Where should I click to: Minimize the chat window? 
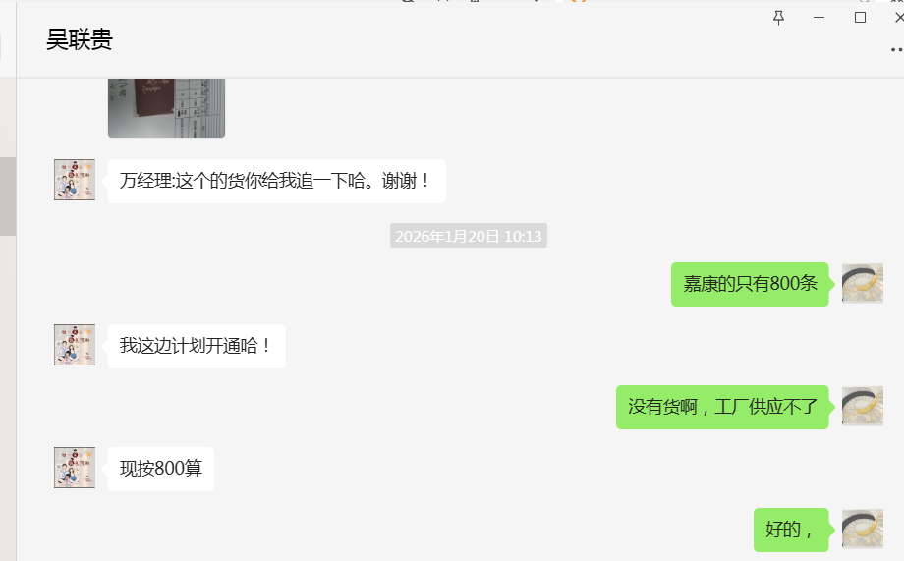[819, 18]
